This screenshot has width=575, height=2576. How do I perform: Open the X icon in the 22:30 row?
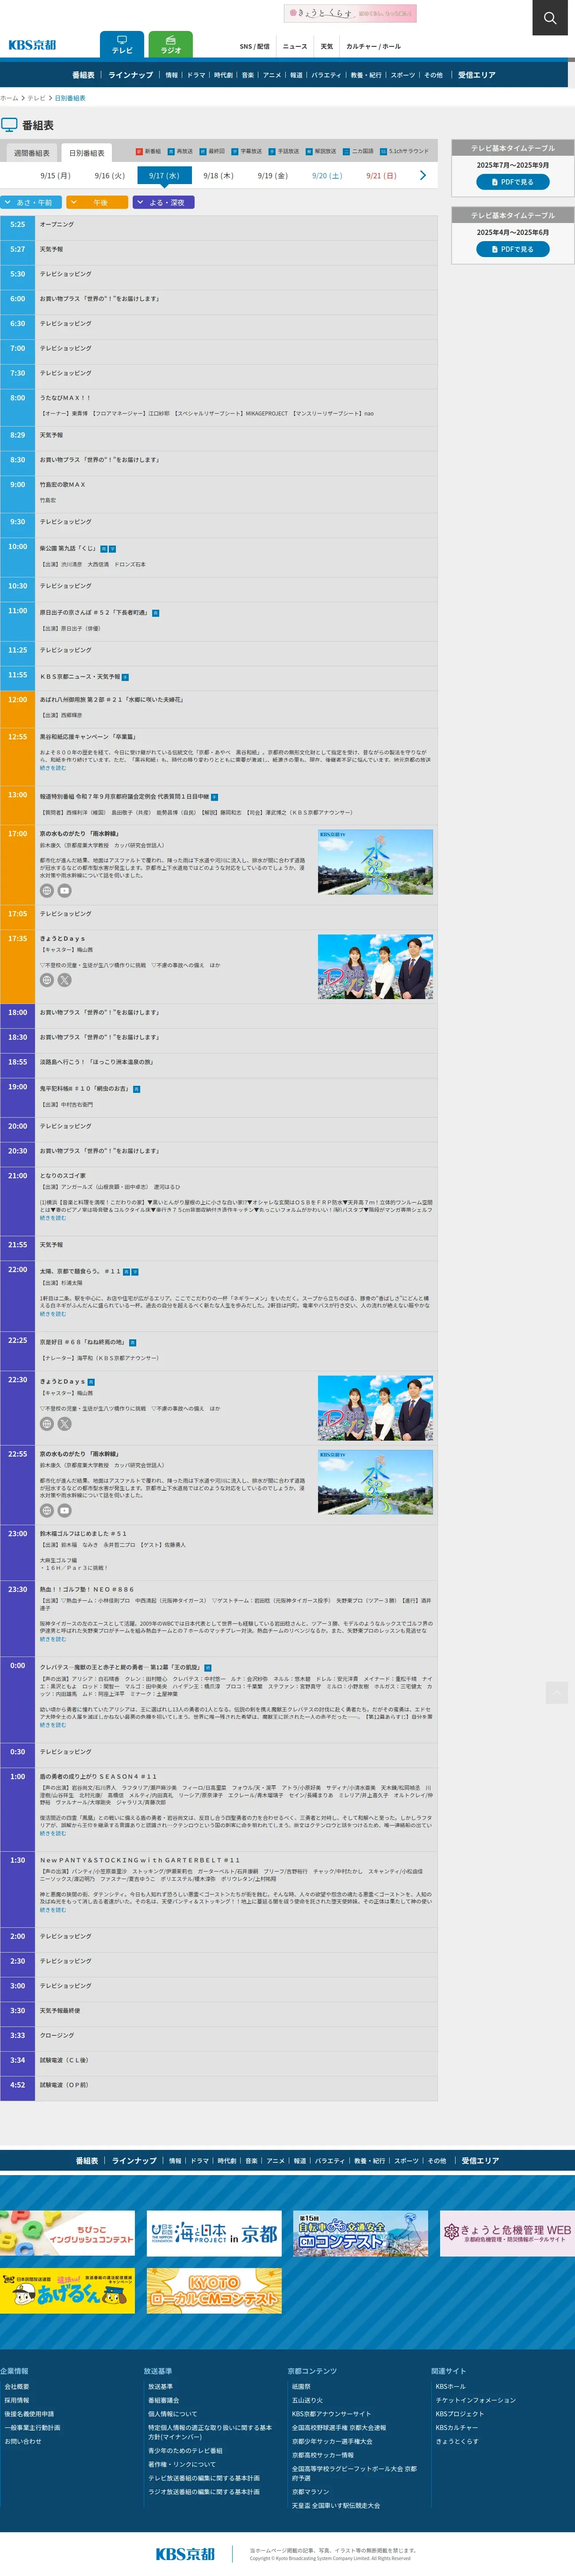pos(65,1423)
